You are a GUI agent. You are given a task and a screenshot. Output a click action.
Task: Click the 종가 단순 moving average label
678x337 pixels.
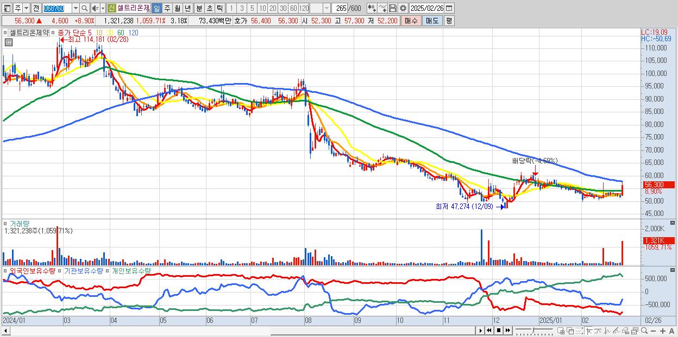click(x=71, y=33)
